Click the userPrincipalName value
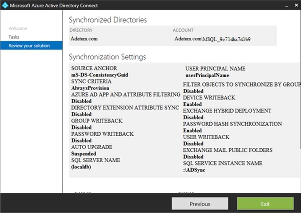Screen dimensions: 301x213 [x=207, y=75]
